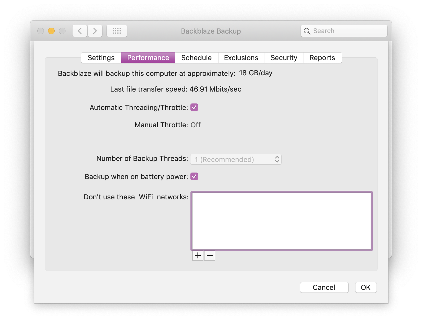Click the Cancel button
Image resolution: width=422 pixels, height=318 pixels.
coord(324,287)
